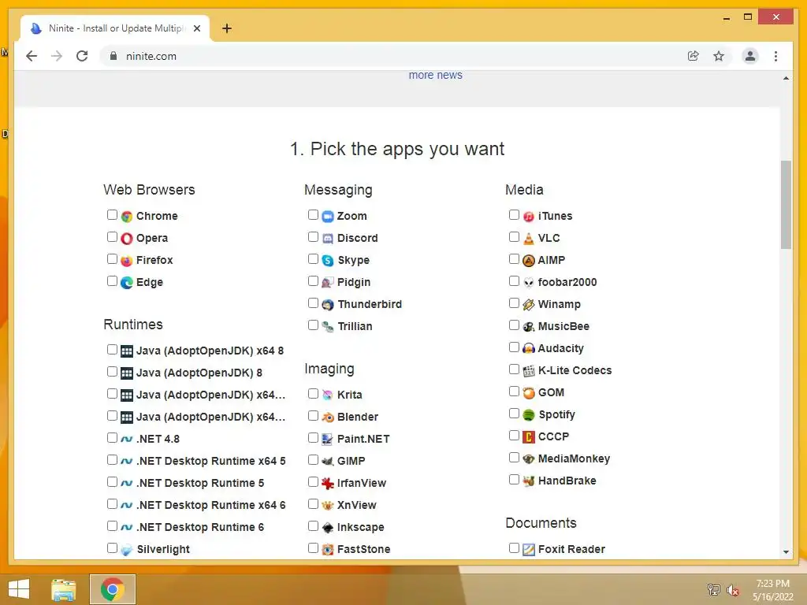Screen dimensions: 807x605
Task: Enable the Zoom checkbox
Action: point(313,214)
